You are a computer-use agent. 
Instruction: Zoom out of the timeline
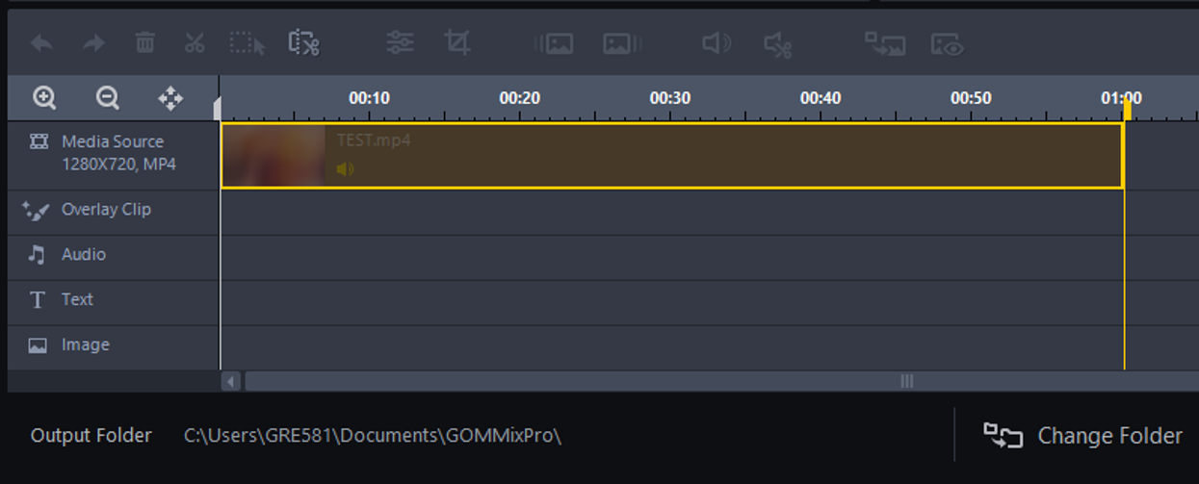pyautogui.click(x=107, y=98)
